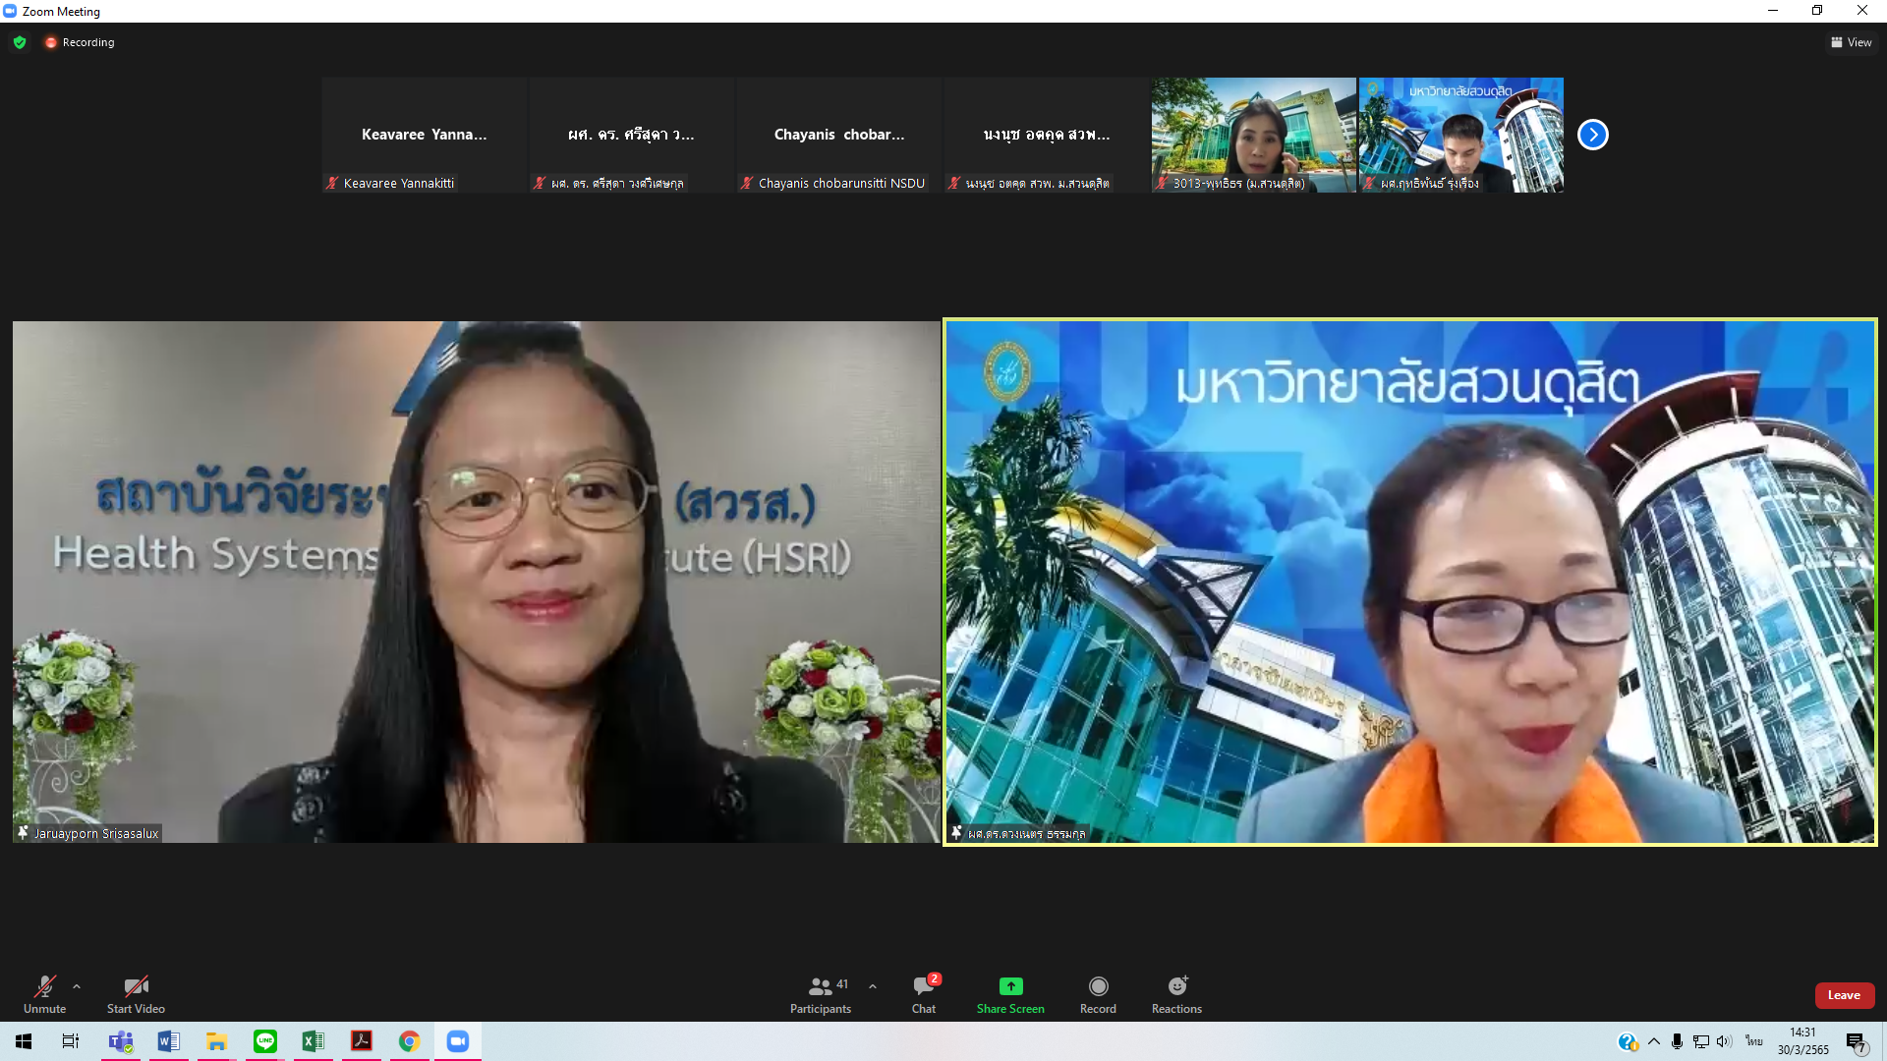
Task: Select Keavaree Yannakitti participant tile
Action: point(424,135)
